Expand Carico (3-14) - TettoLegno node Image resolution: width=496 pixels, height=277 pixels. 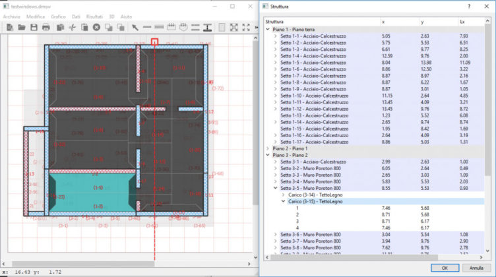pos(284,195)
